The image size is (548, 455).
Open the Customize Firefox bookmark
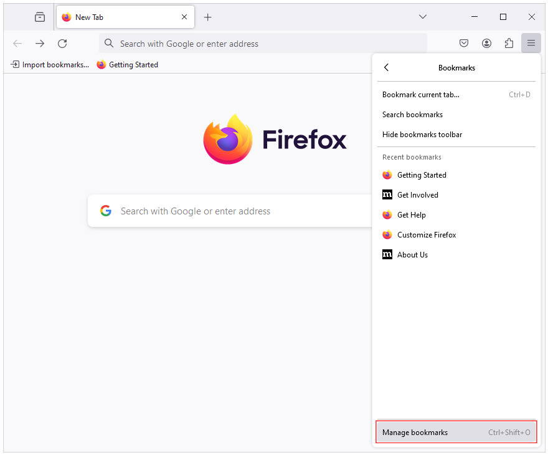[427, 234]
